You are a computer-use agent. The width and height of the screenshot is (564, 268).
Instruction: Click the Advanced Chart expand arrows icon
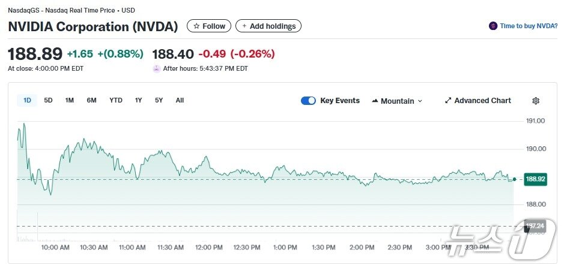pos(448,101)
